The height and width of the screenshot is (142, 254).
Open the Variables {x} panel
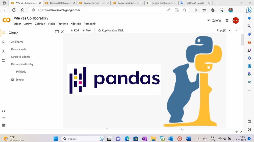pyautogui.click(x=3, y=51)
